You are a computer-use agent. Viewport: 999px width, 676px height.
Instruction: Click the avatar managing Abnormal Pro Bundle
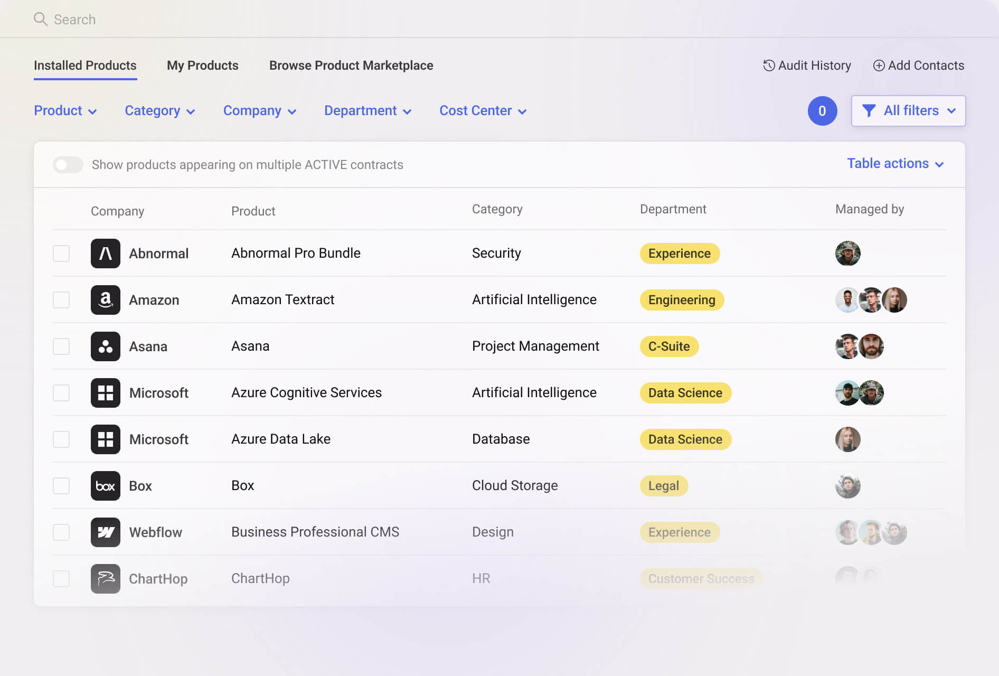click(848, 253)
